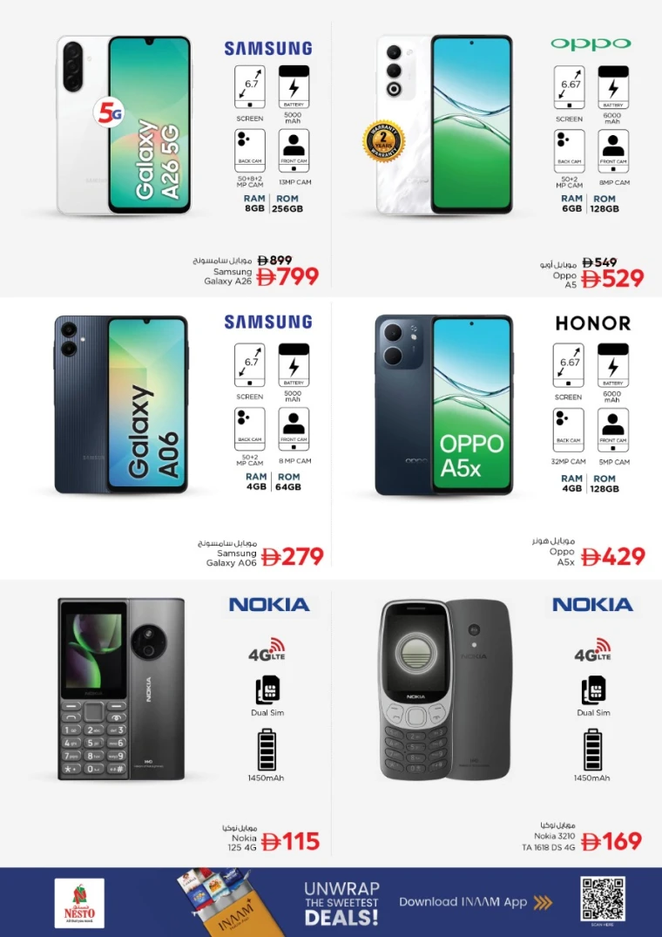Image resolution: width=662 pixels, height=937 pixels.
Task: Click the arrow chevrons beside Download INAAM App
Action: [543, 902]
